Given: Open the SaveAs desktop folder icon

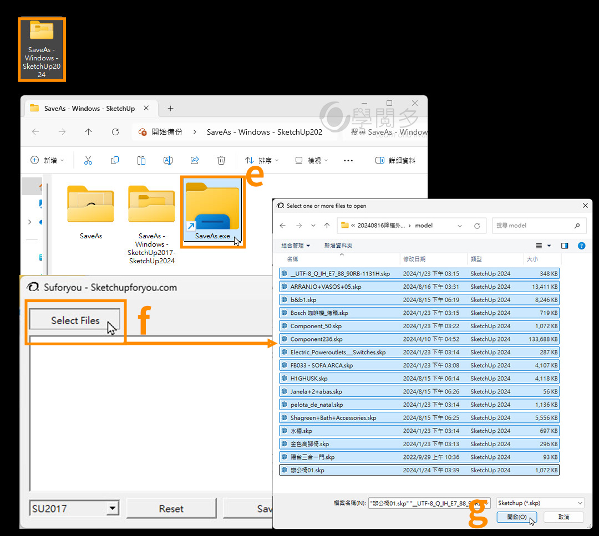Looking at the screenshot, I should pos(42,49).
